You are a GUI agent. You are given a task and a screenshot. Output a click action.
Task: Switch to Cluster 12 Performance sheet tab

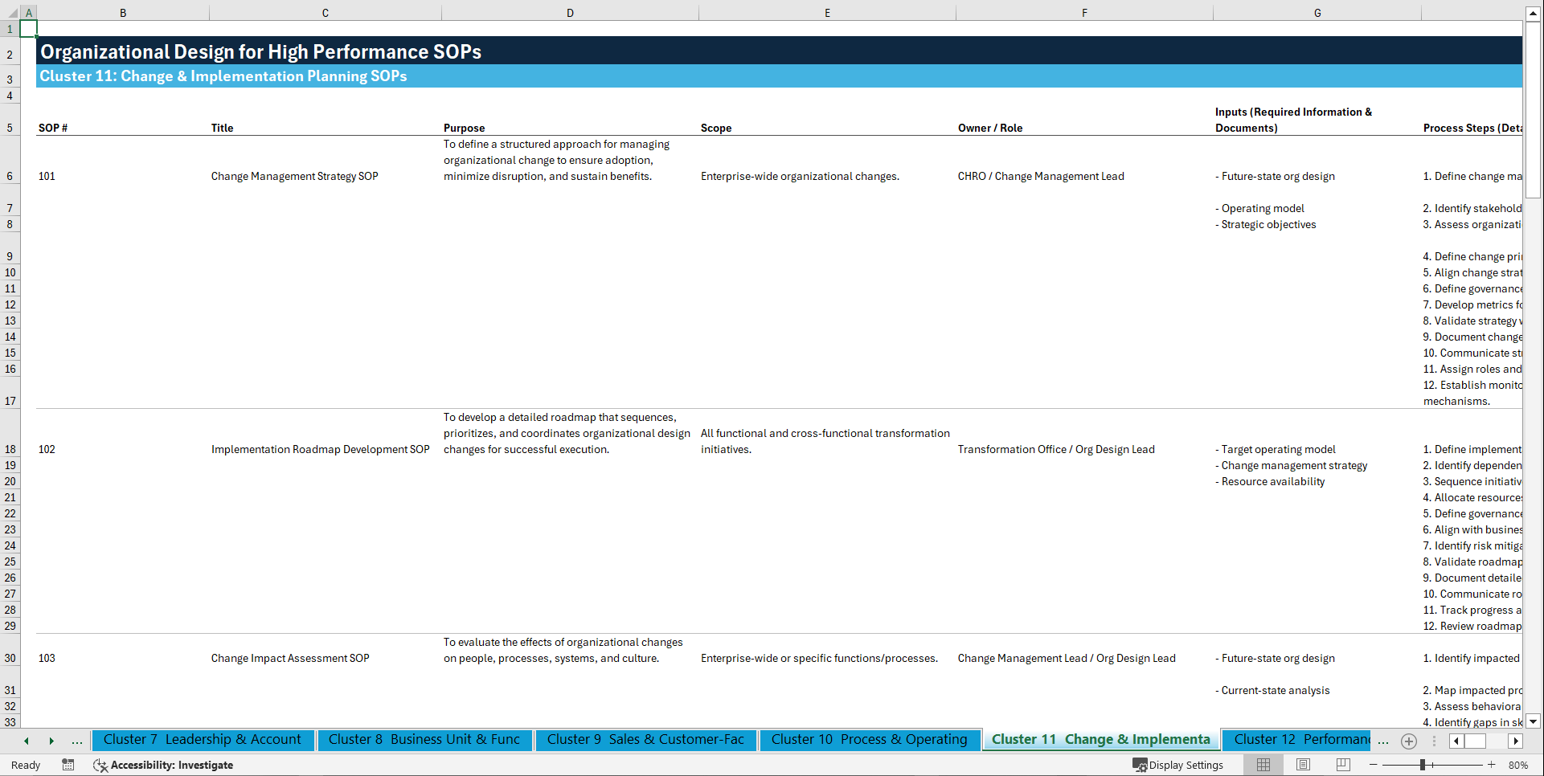click(x=1296, y=740)
